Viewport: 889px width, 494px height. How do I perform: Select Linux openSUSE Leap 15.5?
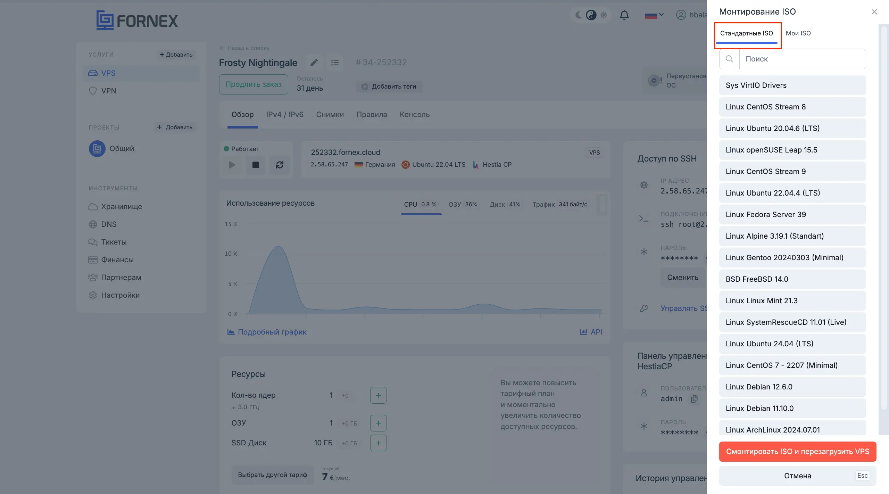pyautogui.click(x=792, y=150)
